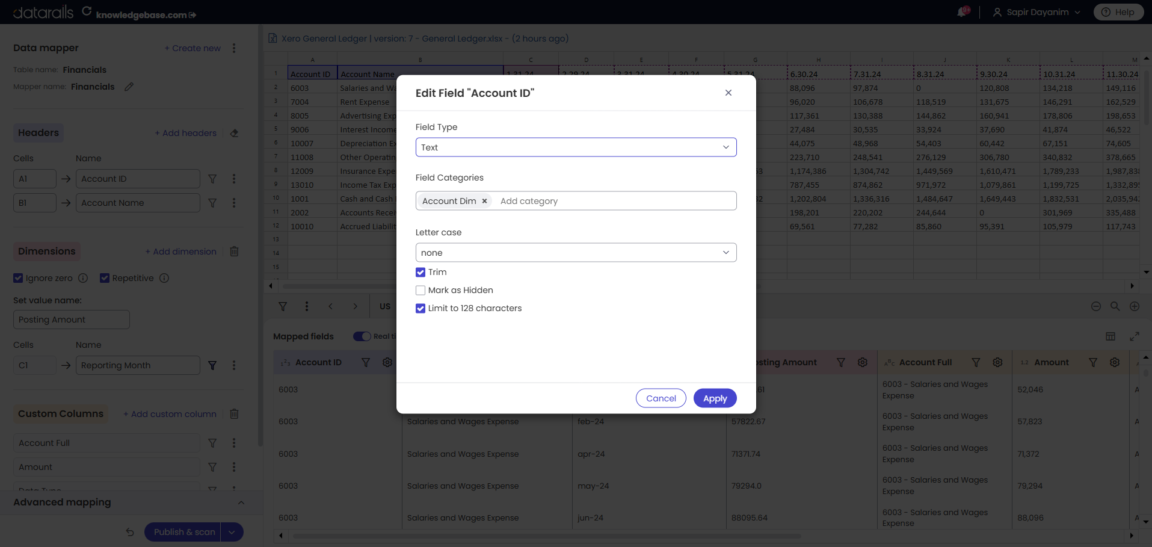Uncheck the Trim checkbox
1152x547 pixels.
420,272
